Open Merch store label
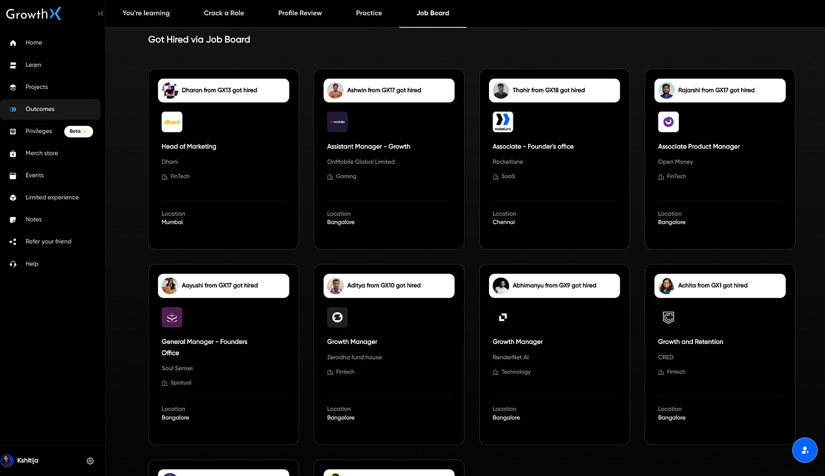Image resolution: width=825 pixels, height=476 pixels. [x=42, y=153]
